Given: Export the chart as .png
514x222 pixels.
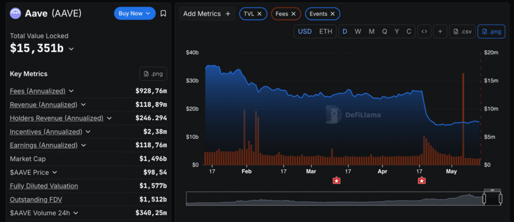Looking at the screenshot, I should click(491, 32).
